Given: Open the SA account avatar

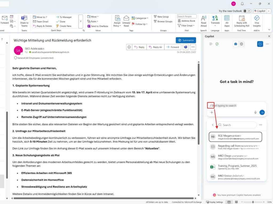Looking at the screenshot, I should [234, 4].
